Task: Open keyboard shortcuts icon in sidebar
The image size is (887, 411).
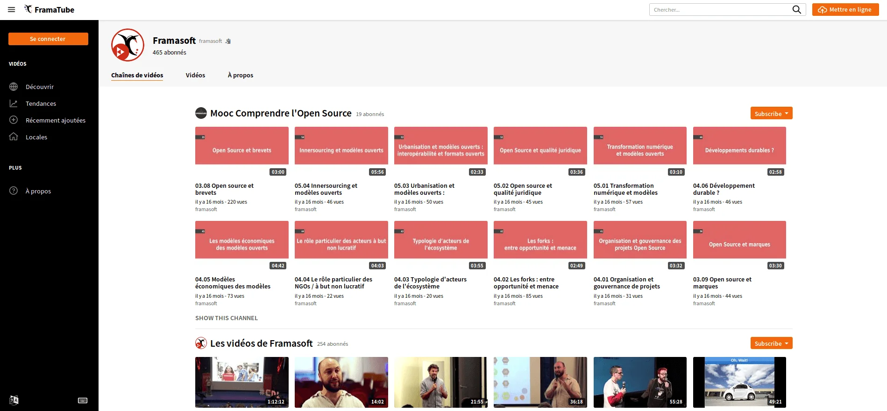Action: [83, 400]
